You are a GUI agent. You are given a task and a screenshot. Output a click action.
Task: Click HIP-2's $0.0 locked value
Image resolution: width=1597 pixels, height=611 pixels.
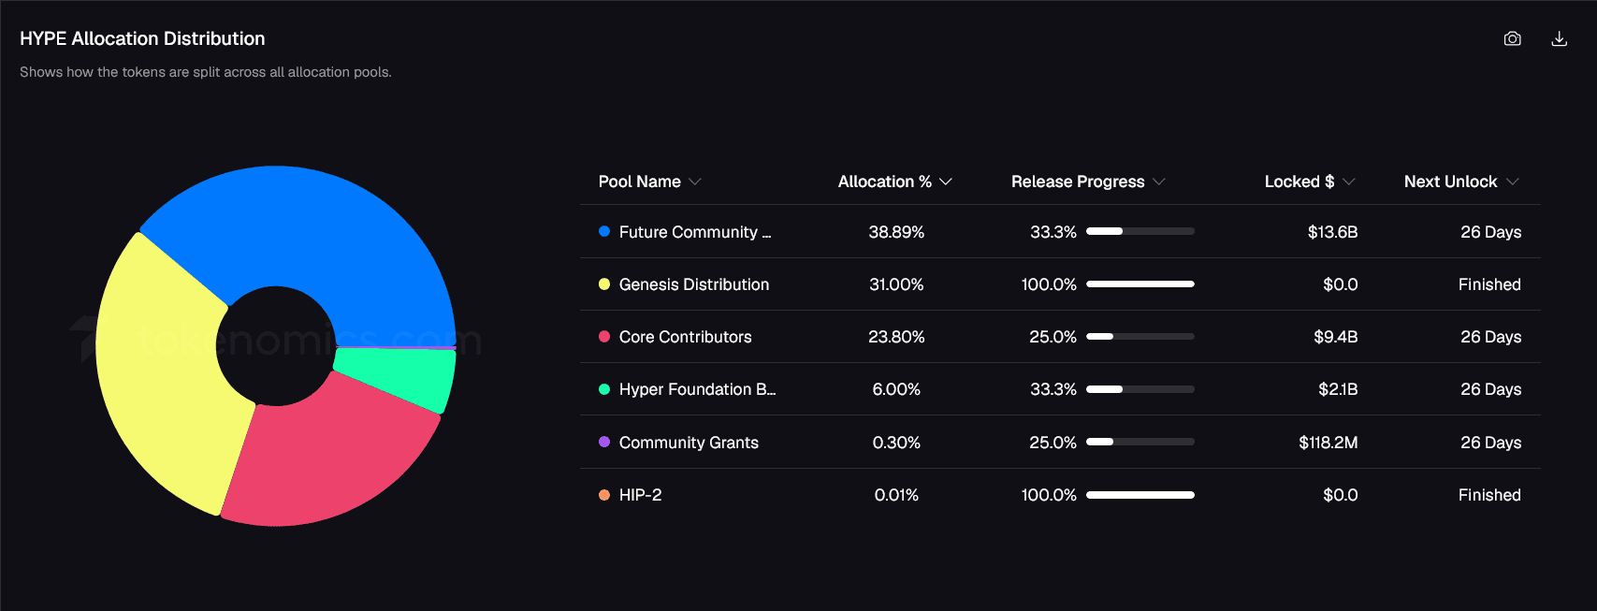(1341, 495)
